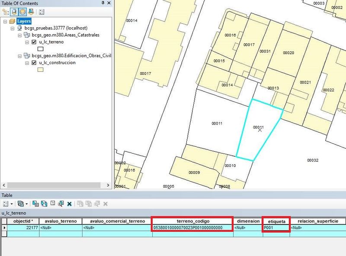Image resolution: width=346 pixels, height=256 pixels.
Task: Collapse bcgs_geo.m380.Areas_Catastrales group
Action: (19, 35)
